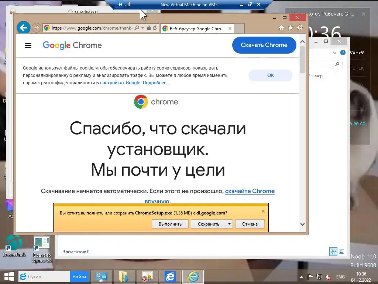The height and width of the screenshot is (284, 378).
Task: Click the pin icon on VM connection bar
Action: (120, 4)
